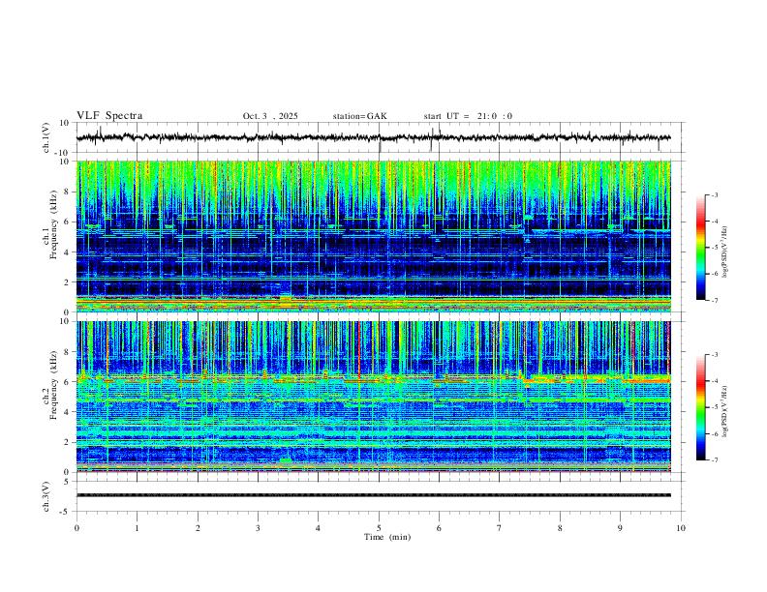Click the "ch.3(V)" axis label
The image size is (767, 592).
pos(46,497)
